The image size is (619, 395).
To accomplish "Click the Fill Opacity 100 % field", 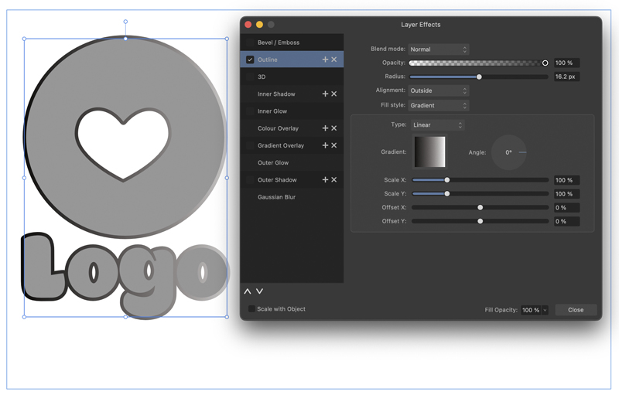I will (x=531, y=310).
